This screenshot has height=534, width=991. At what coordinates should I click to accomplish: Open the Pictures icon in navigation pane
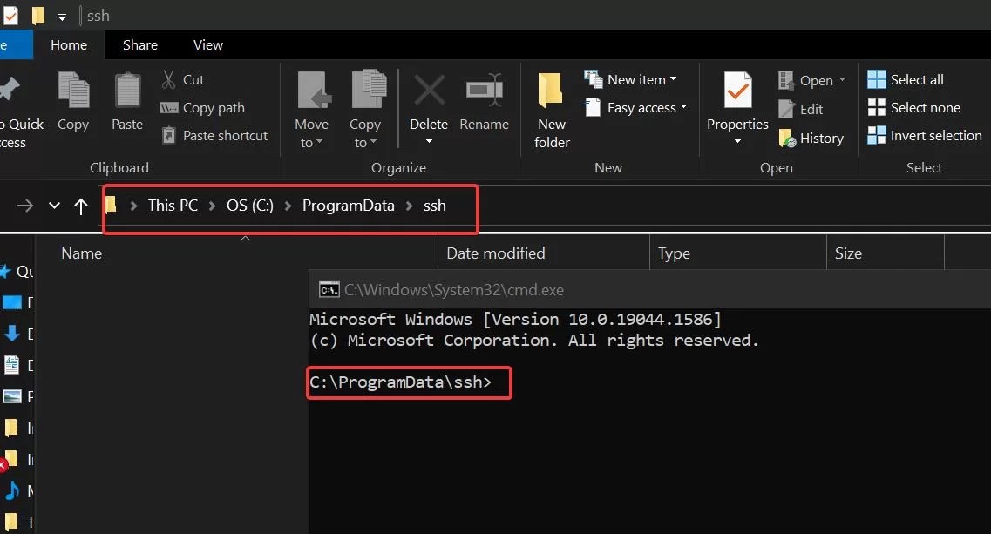click(12, 396)
